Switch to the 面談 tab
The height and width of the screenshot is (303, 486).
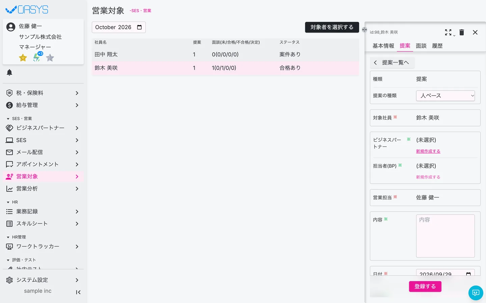tap(421, 46)
